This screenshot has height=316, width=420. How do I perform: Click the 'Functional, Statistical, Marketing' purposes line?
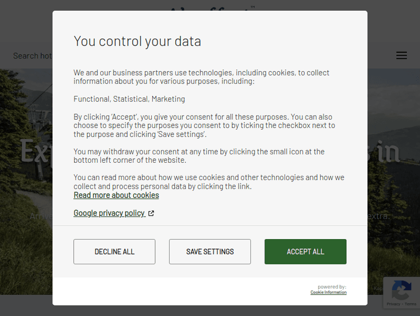pos(129,99)
